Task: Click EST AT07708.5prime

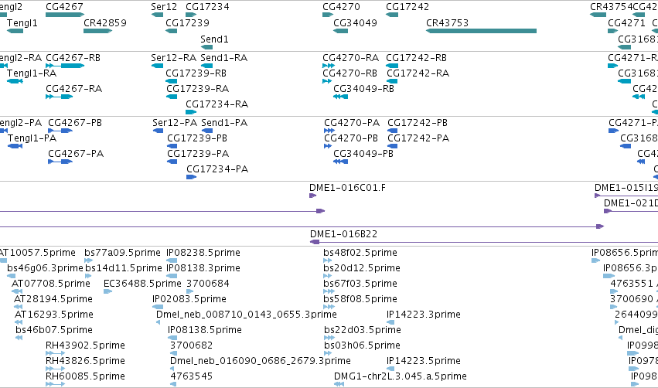Action: [x=51, y=284]
